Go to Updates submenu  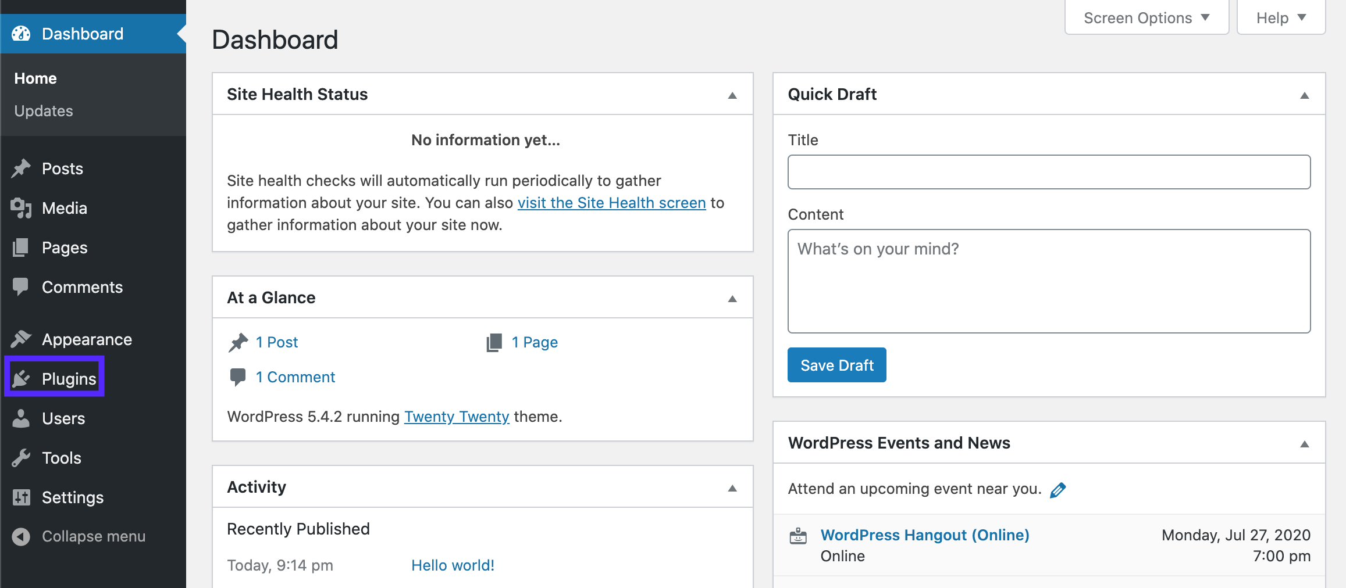click(x=44, y=111)
